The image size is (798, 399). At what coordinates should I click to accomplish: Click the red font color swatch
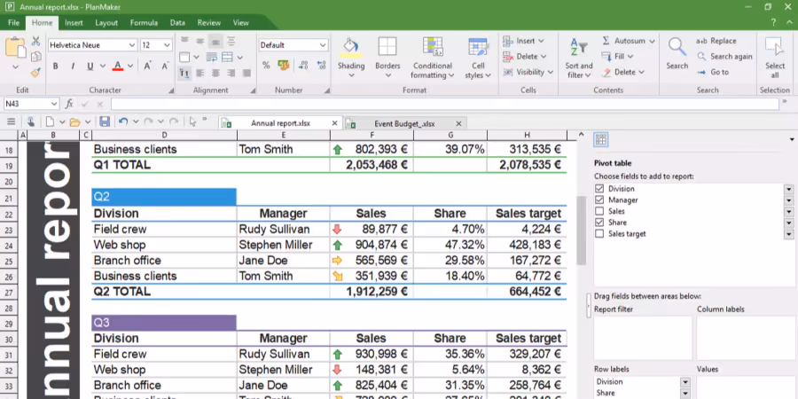[x=118, y=66]
